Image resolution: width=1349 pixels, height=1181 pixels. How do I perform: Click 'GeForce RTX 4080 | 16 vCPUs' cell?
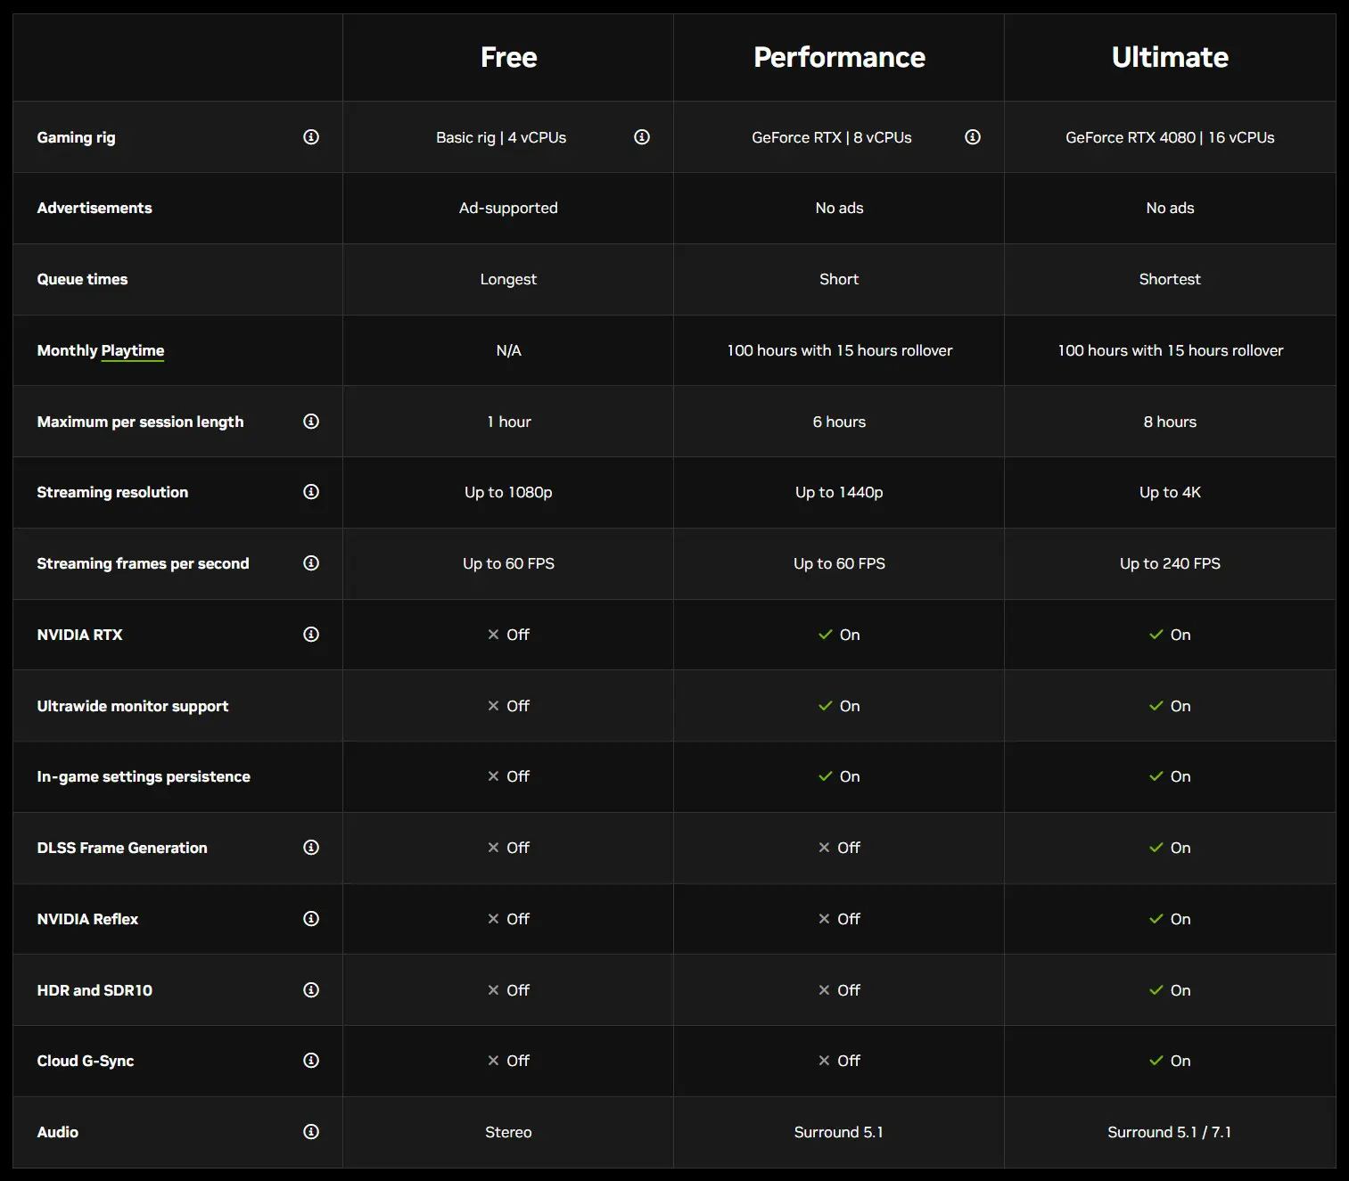[x=1170, y=137]
